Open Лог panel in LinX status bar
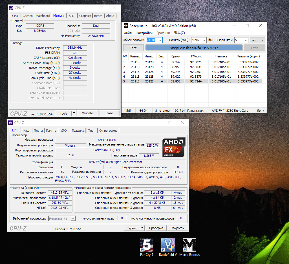Screen dimensions: 289x264 (261, 111)
